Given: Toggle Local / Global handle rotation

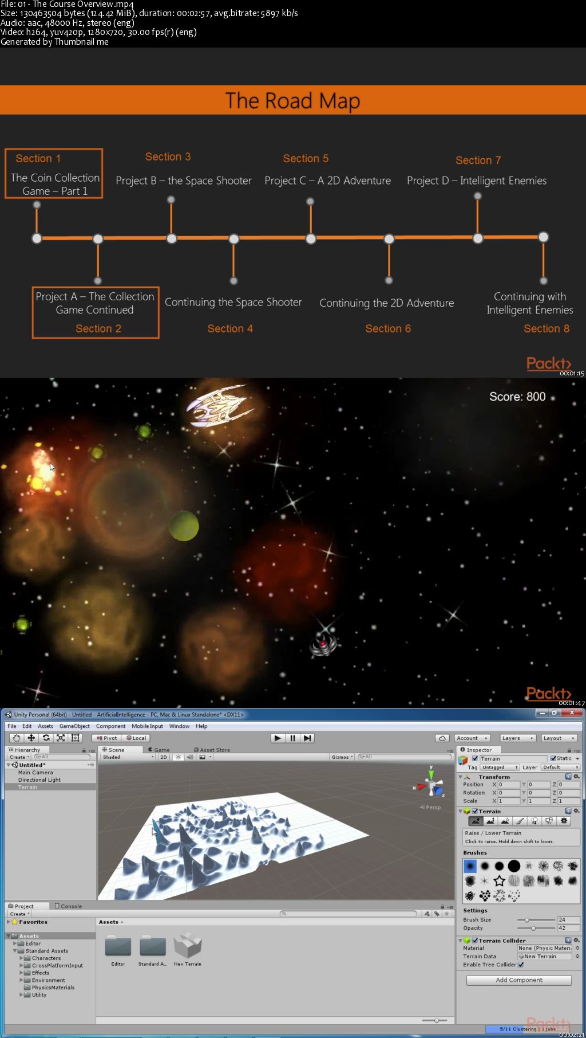Looking at the screenshot, I should (136, 738).
